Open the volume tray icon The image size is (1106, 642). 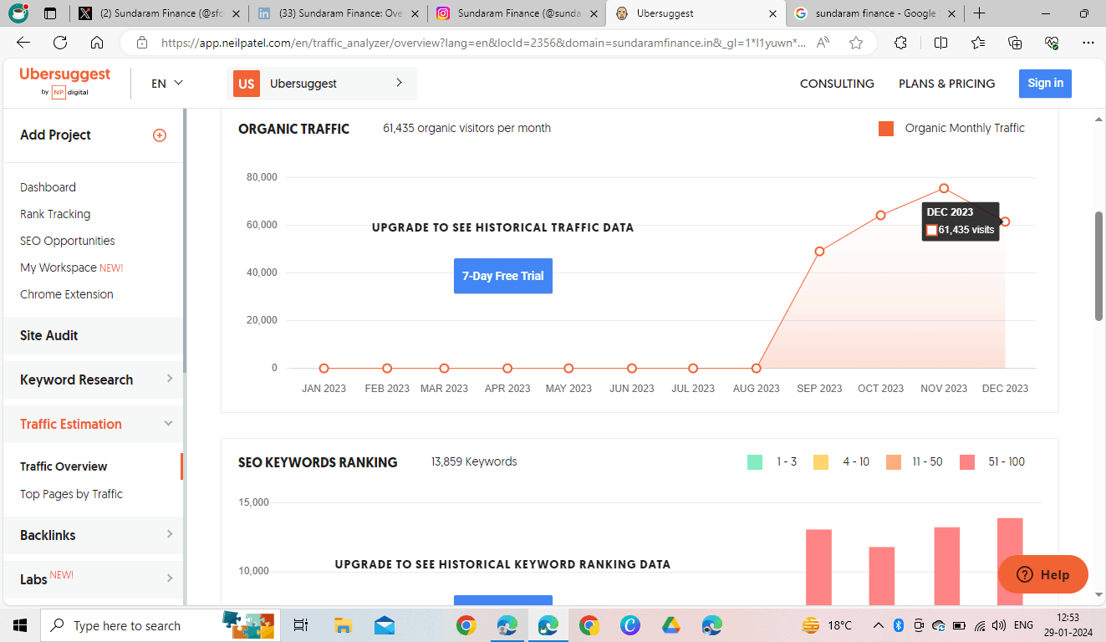[1000, 625]
